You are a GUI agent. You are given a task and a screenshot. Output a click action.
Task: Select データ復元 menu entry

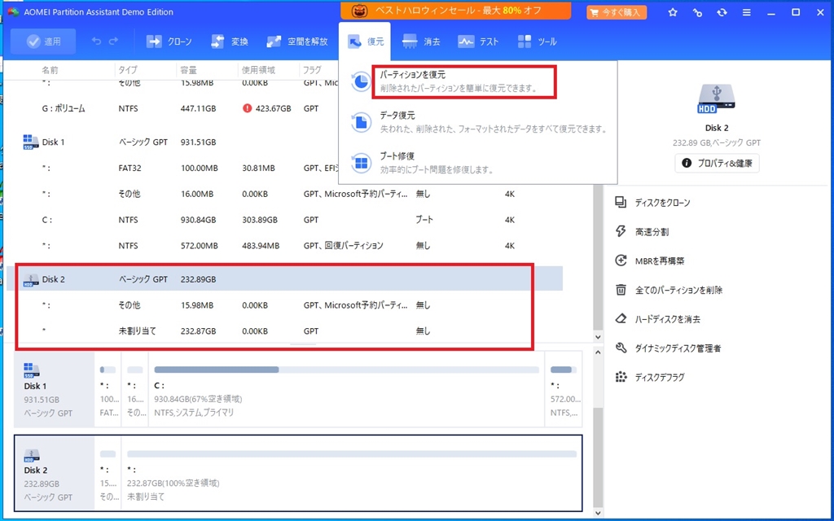coord(477,122)
